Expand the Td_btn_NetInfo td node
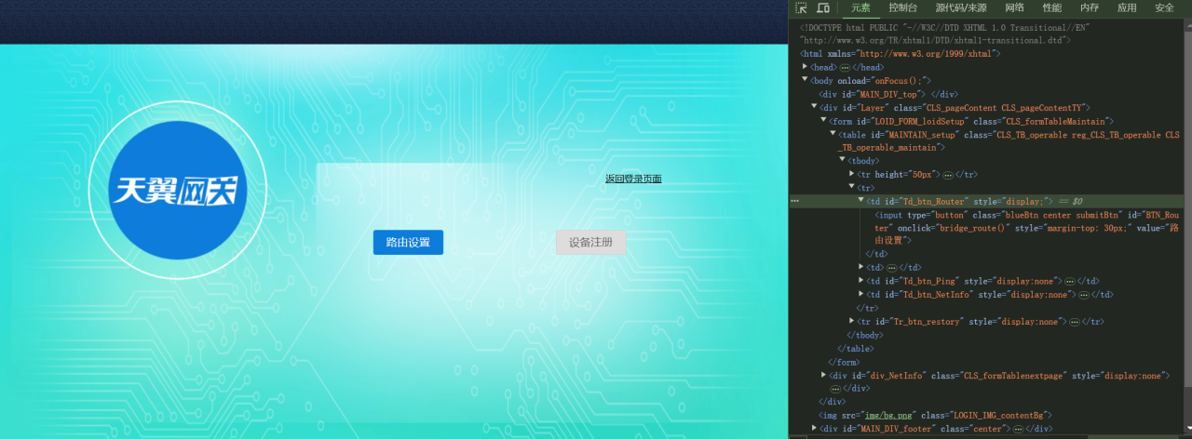Image resolution: width=1192 pixels, height=439 pixels. click(861, 295)
